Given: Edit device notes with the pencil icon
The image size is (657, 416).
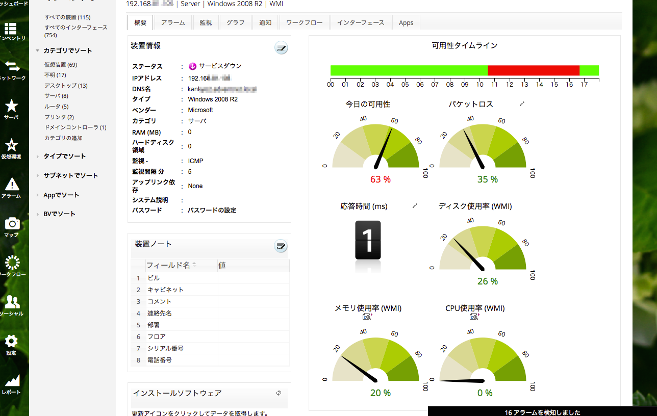Looking at the screenshot, I should coord(281,246).
